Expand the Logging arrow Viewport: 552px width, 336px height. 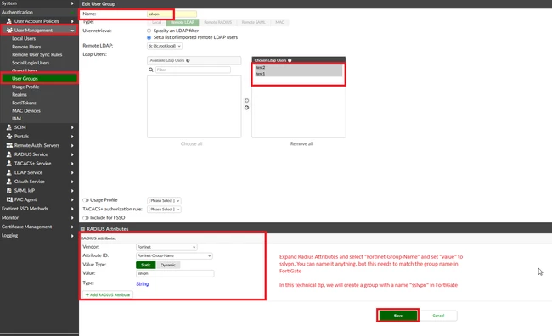(x=72, y=236)
